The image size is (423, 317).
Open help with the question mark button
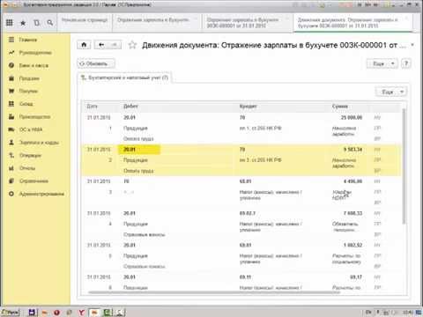(406, 63)
